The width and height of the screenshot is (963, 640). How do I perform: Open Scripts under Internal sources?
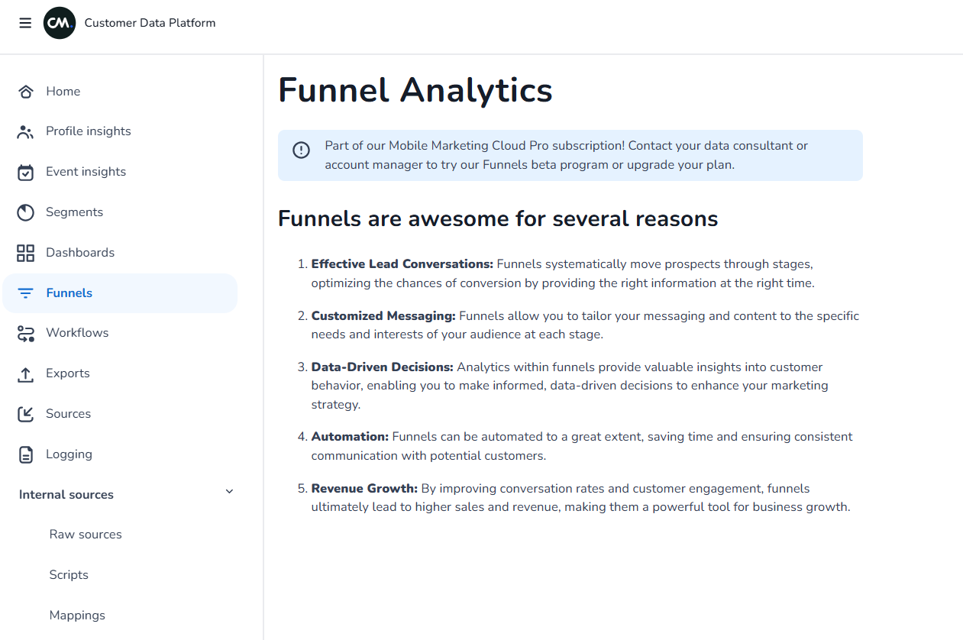coord(69,575)
